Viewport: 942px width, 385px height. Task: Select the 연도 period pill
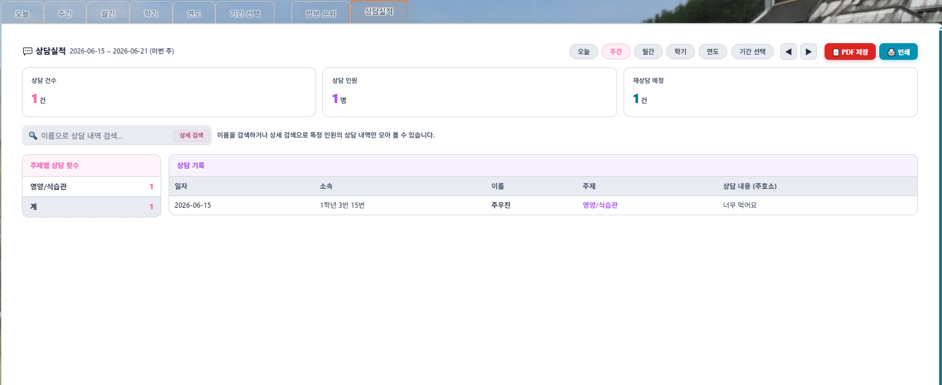pos(713,52)
